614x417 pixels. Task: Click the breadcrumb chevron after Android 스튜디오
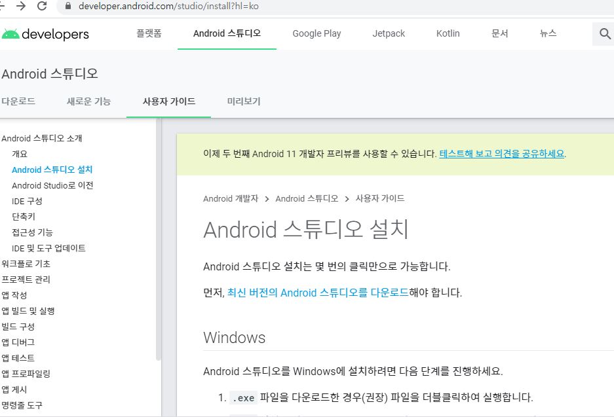click(347, 199)
